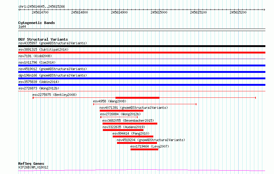Select esv994414 (Pang2010) label

tap(131, 133)
